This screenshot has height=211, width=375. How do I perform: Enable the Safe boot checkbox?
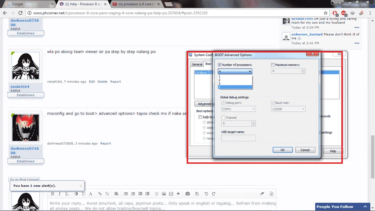click(200, 117)
